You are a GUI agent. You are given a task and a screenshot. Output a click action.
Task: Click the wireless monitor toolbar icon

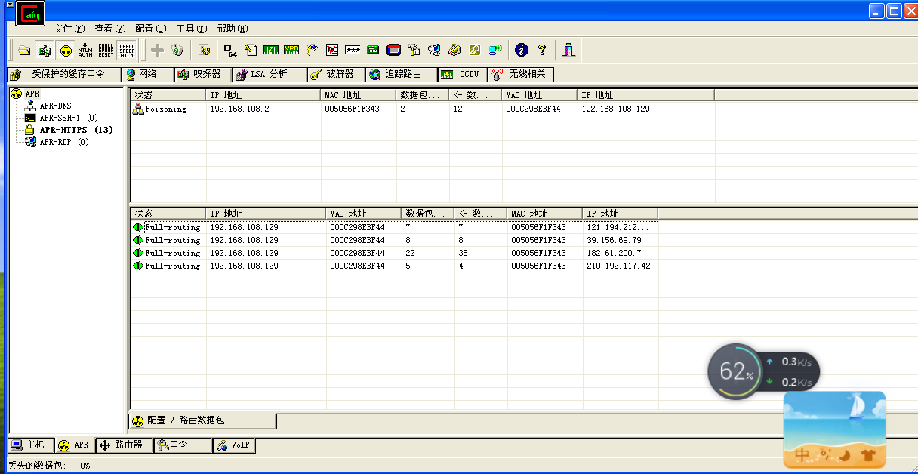[495, 50]
